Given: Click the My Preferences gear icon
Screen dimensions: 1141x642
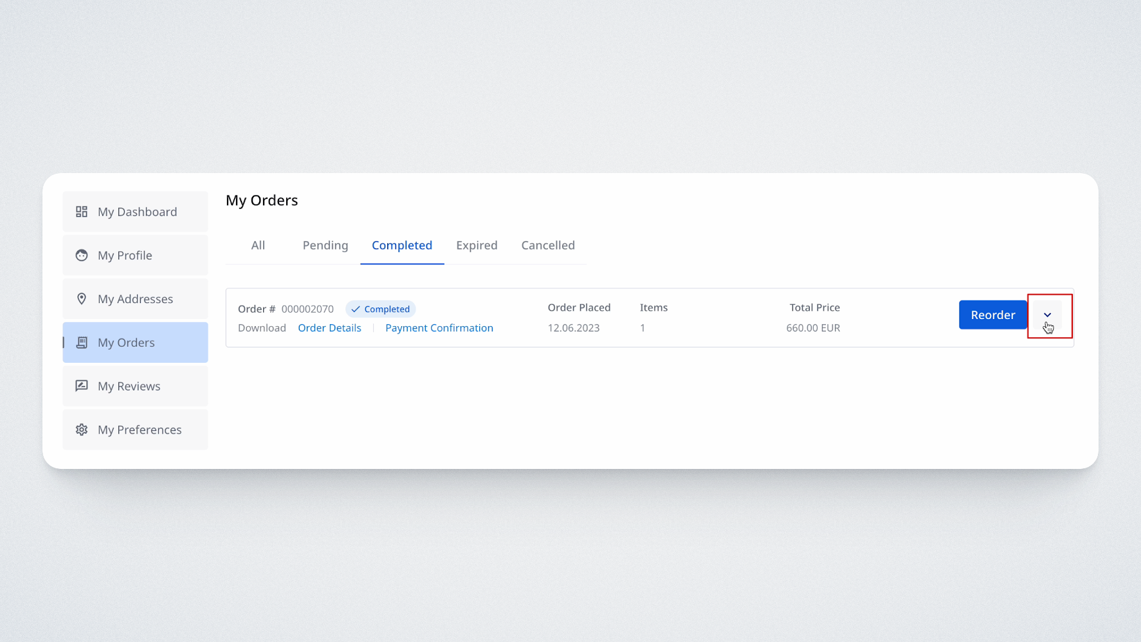Looking at the screenshot, I should [x=82, y=430].
